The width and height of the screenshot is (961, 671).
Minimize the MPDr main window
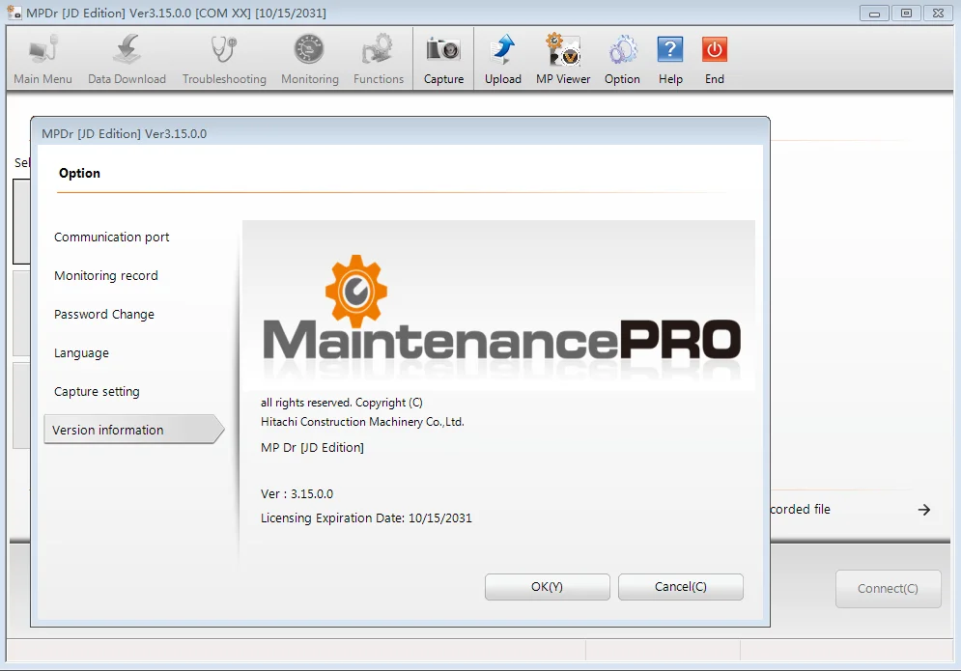[875, 13]
